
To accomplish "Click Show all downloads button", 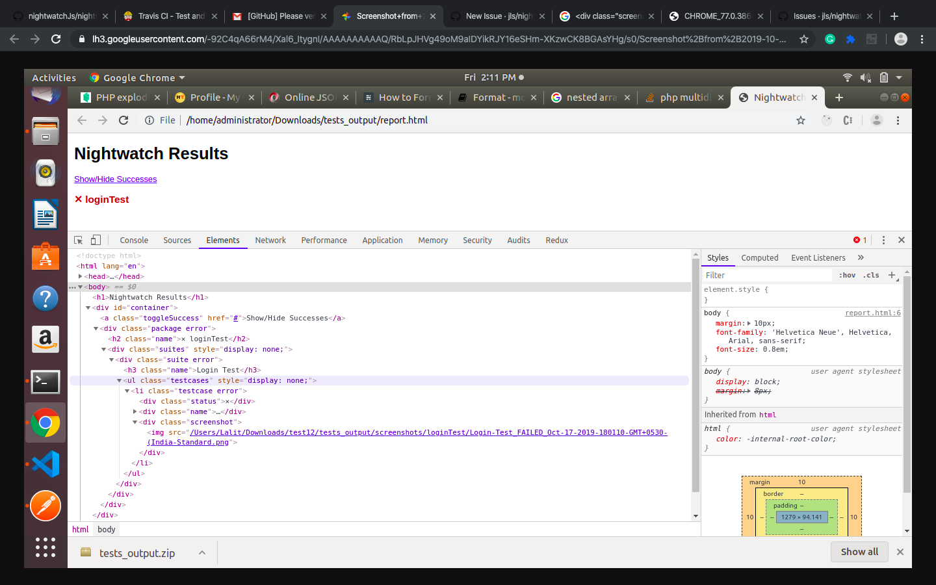I will pos(859,551).
